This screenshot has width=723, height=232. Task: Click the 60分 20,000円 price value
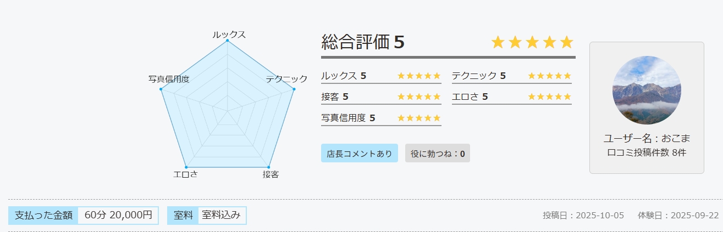tap(118, 215)
